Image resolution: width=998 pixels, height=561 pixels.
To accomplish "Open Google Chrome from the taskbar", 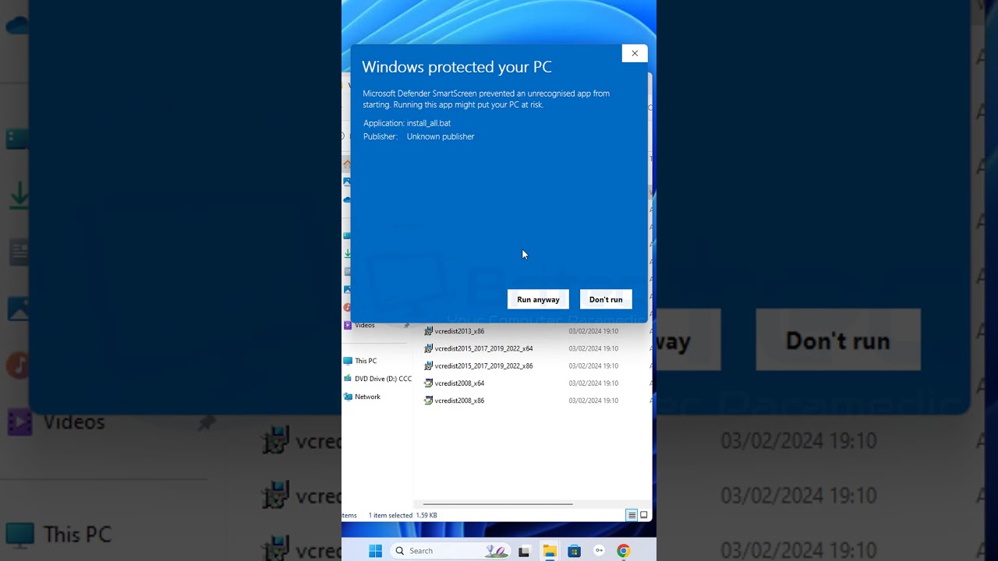I will pos(623,551).
